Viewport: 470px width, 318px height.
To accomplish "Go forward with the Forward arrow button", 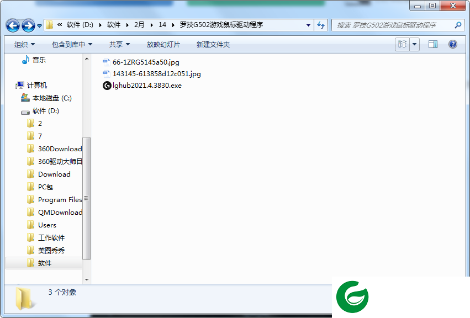I will coord(29,25).
